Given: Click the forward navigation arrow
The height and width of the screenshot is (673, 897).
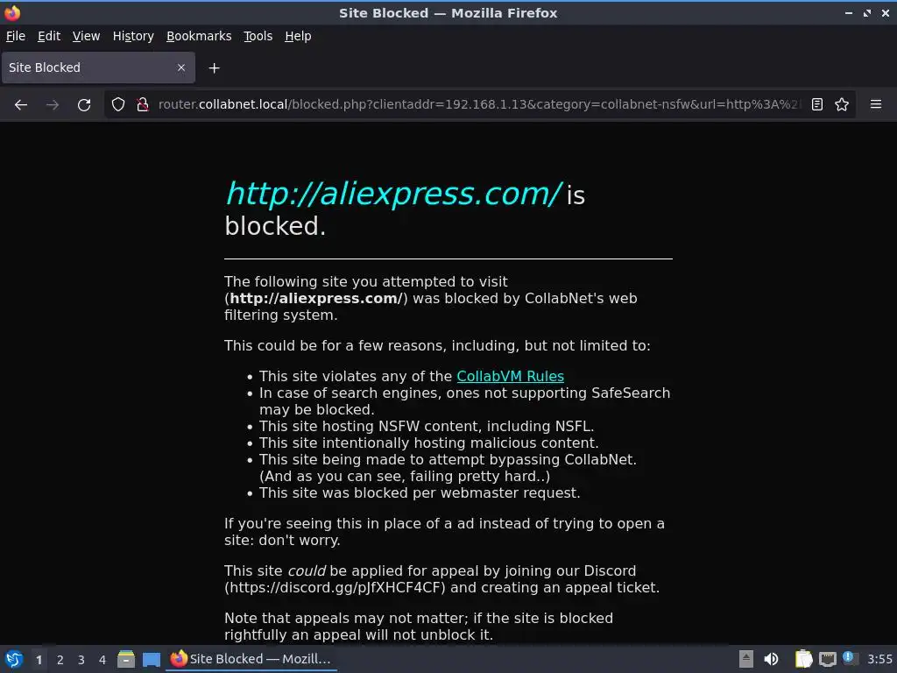Looking at the screenshot, I should tap(52, 105).
